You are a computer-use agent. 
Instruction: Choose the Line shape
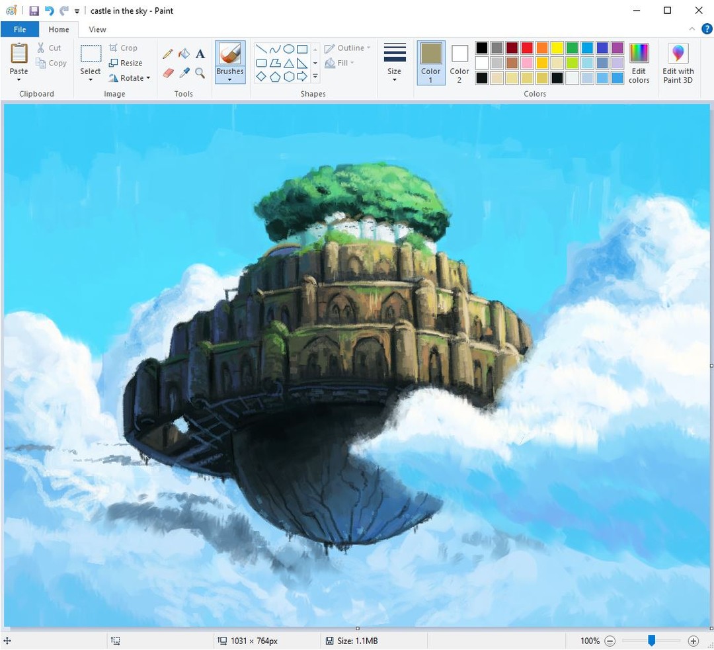(261, 49)
